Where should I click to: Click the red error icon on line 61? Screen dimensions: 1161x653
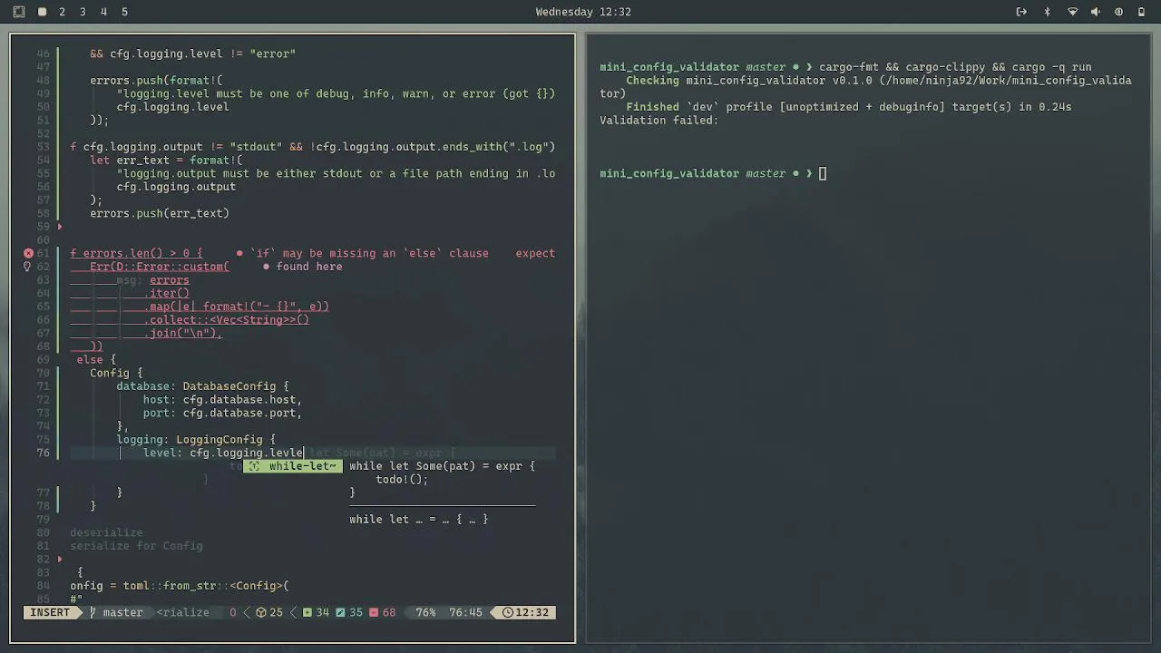point(28,253)
